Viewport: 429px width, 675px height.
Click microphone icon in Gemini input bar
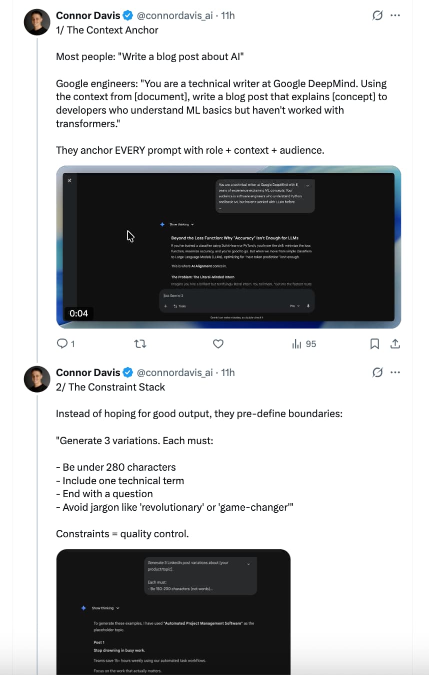pos(308,306)
